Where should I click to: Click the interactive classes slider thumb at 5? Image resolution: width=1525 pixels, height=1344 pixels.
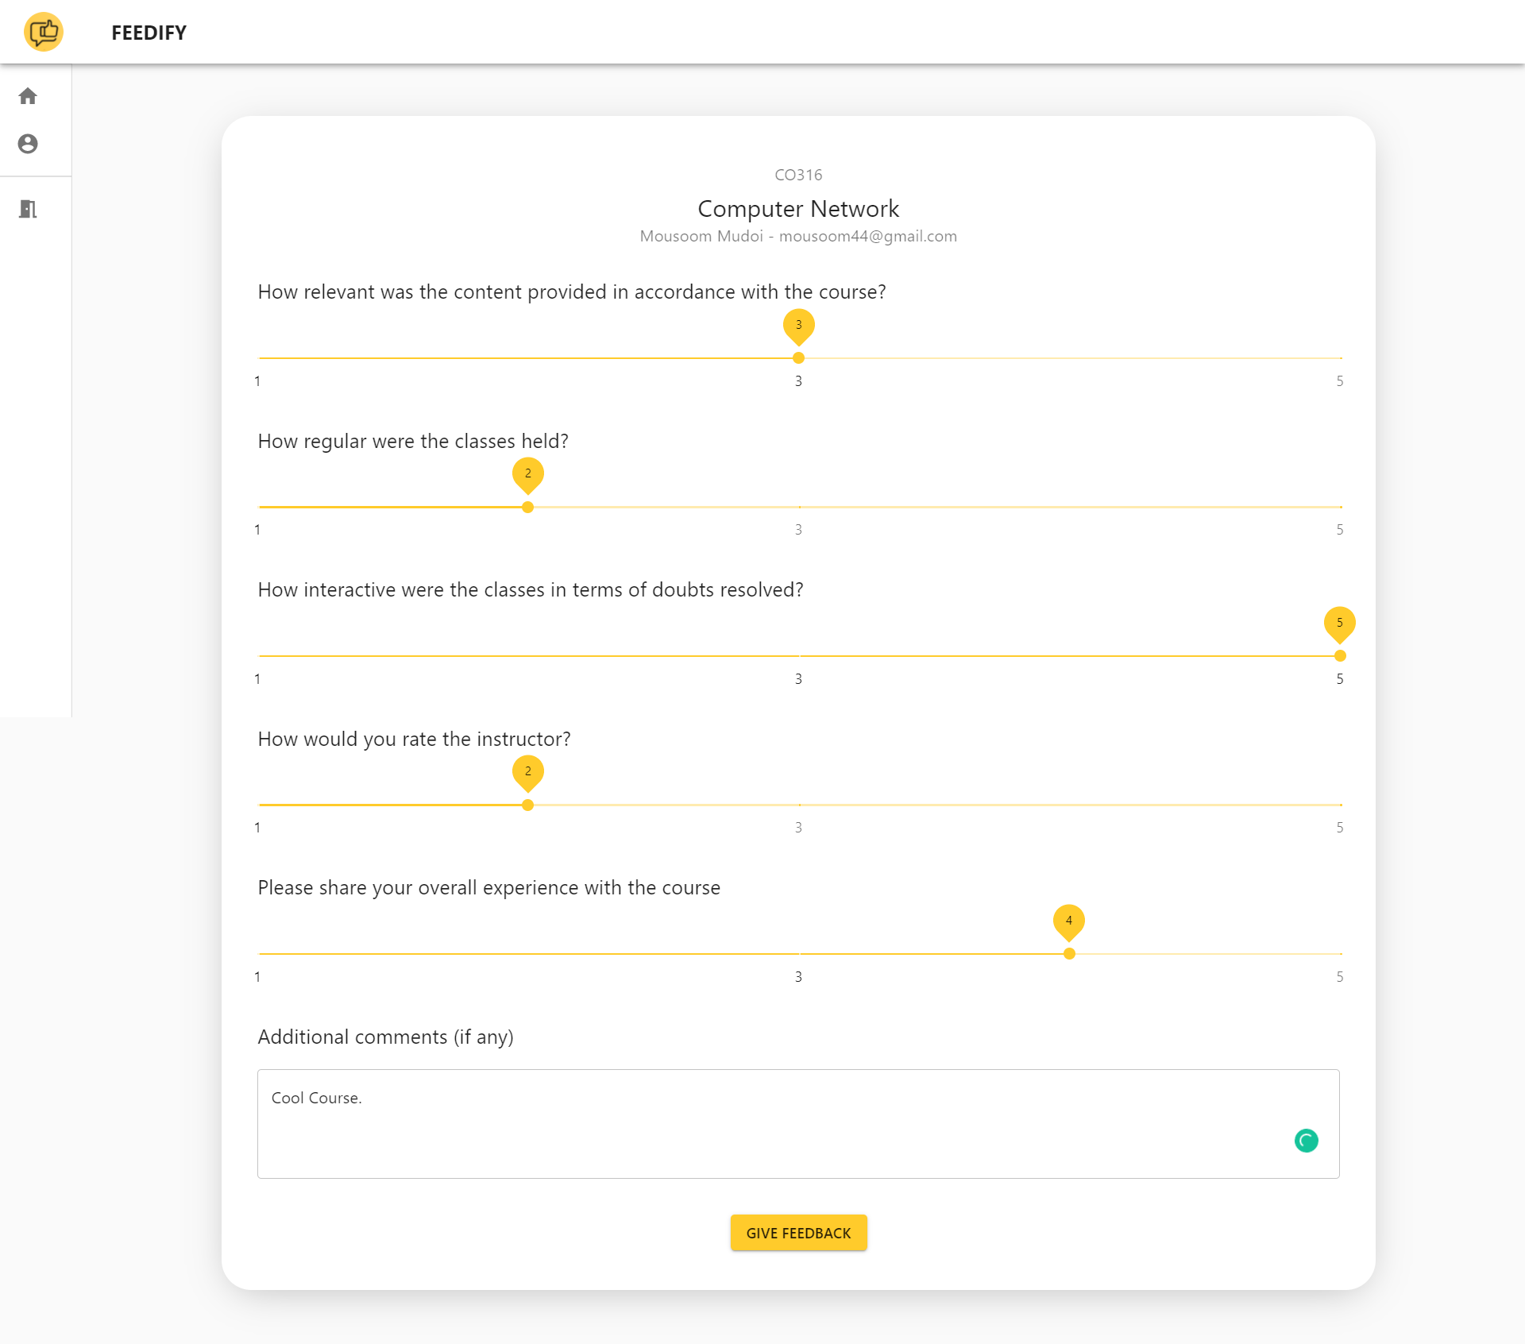coord(1339,656)
